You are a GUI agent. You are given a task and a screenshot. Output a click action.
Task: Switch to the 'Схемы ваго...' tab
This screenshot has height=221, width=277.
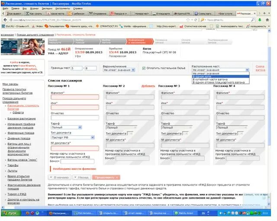204,13
